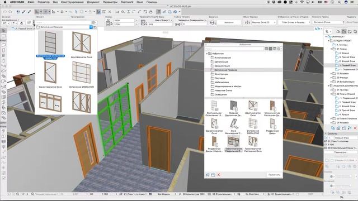The width and height of the screenshot is (358, 201).
Task: Open the Teamwork menu
Action: (x=127, y=2)
